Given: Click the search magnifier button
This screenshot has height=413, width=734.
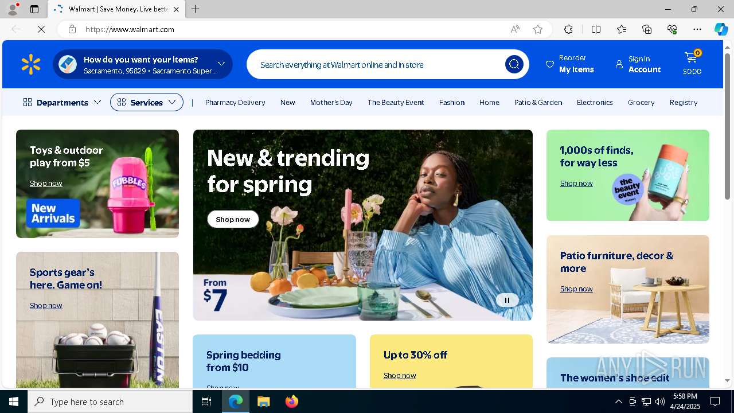Looking at the screenshot, I should 514,64.
